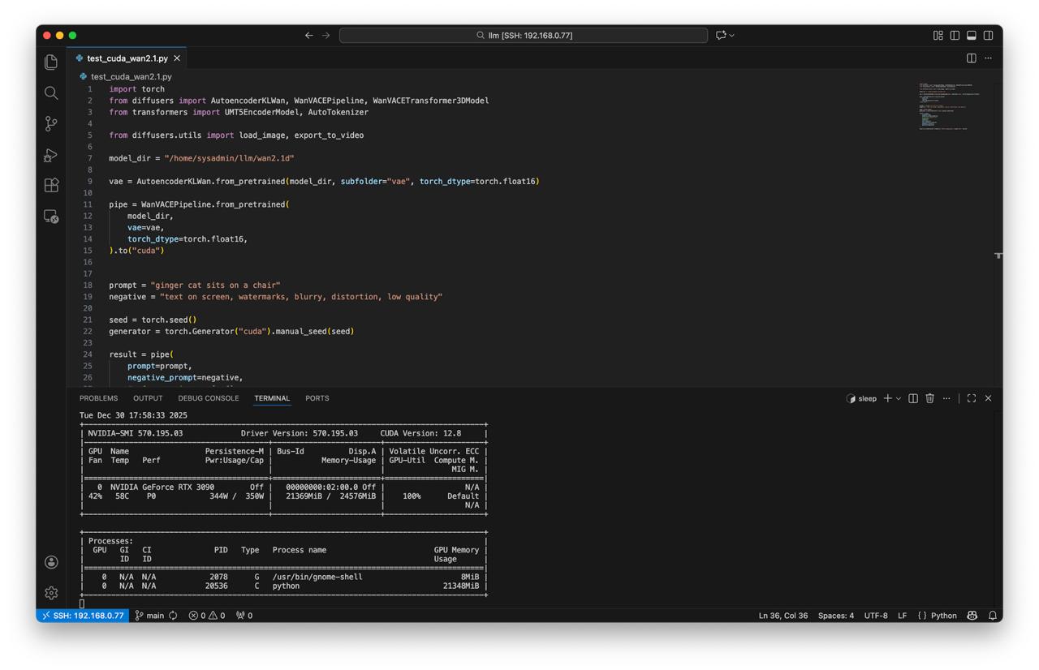
Task: Click the SSH: 192.168.0.77 remote indicator
Action: (83, 616)
